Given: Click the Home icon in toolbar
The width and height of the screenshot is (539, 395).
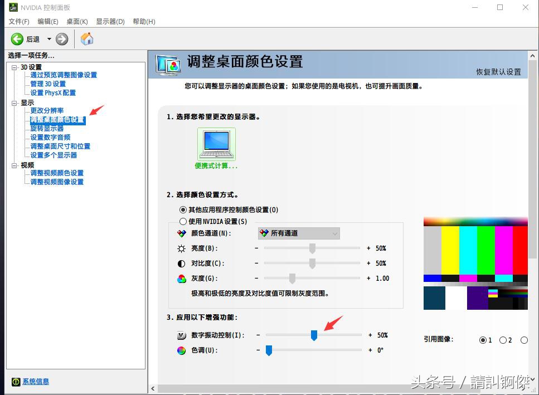Looking at the screenshot, I should coord(87,38).
